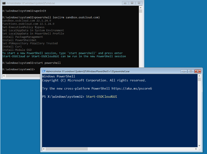Click scroll up arrow in cmd.exe window
The width and height of the screenshot is (207, 154).
pos(140,8)
